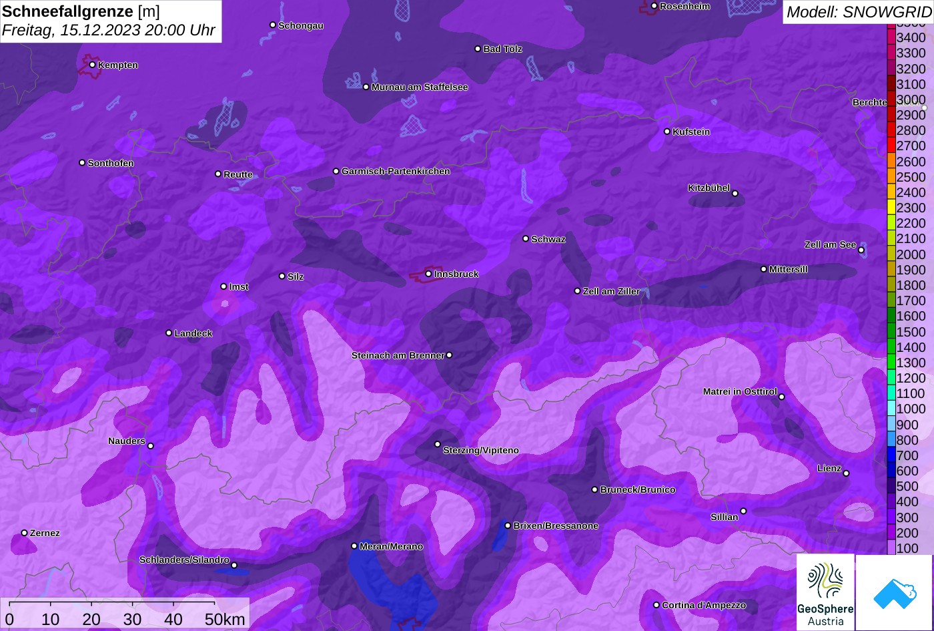Viewport: 934px width, 631px height.
Task: Click the Meran/Merano label
Action: click(392, 546)
